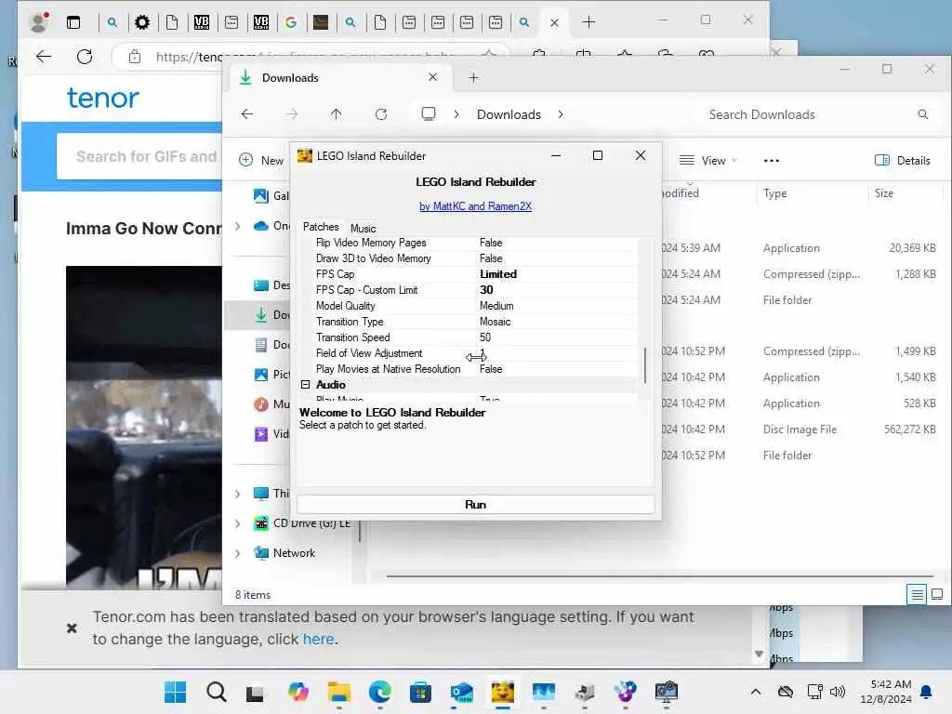Go back in the Edge browser

[44, 57]
